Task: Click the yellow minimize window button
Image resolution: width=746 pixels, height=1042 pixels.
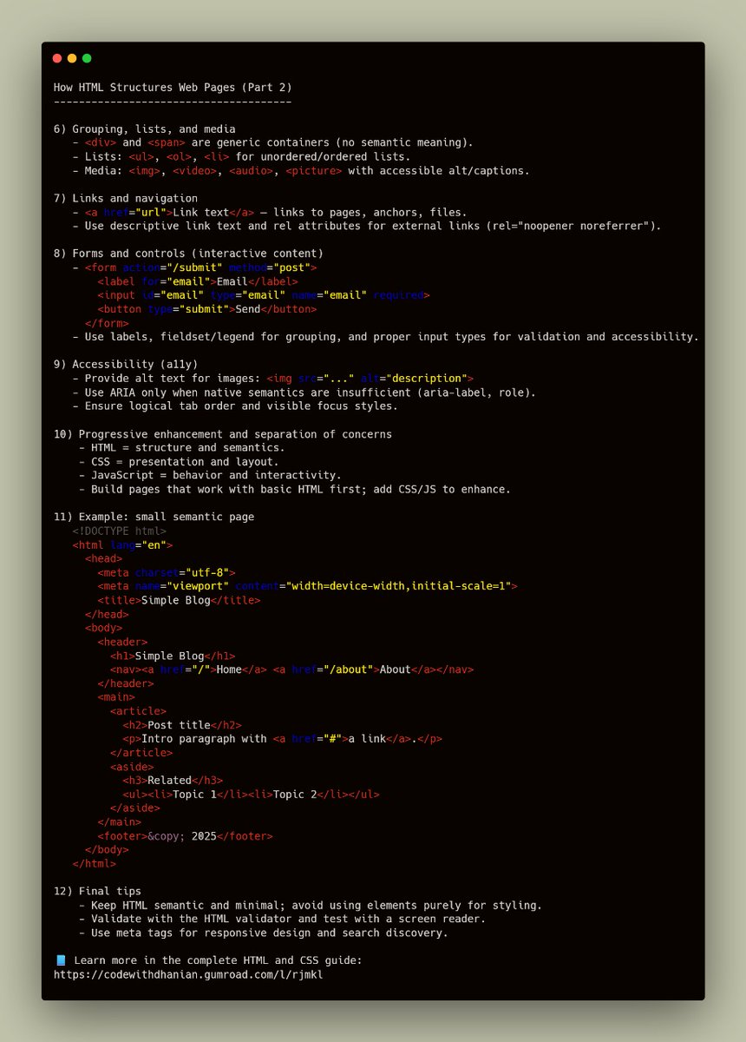Action: click(x=72, y=58)
